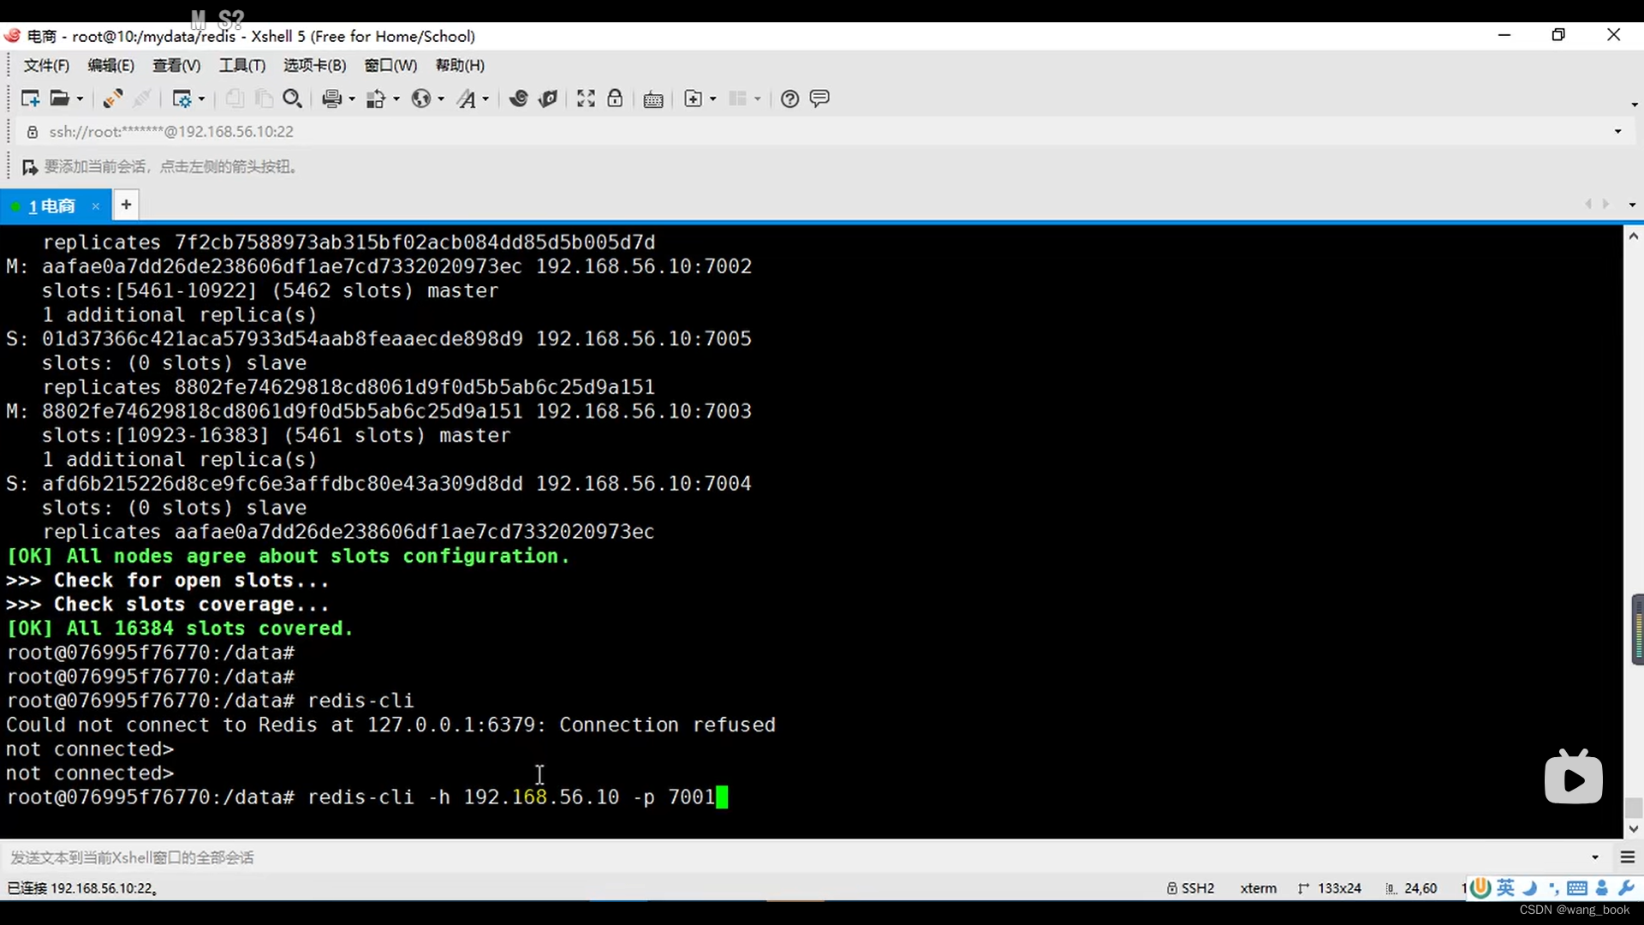
Task: Click the Open Session folder icon
Action: click(x=59, y=98)
